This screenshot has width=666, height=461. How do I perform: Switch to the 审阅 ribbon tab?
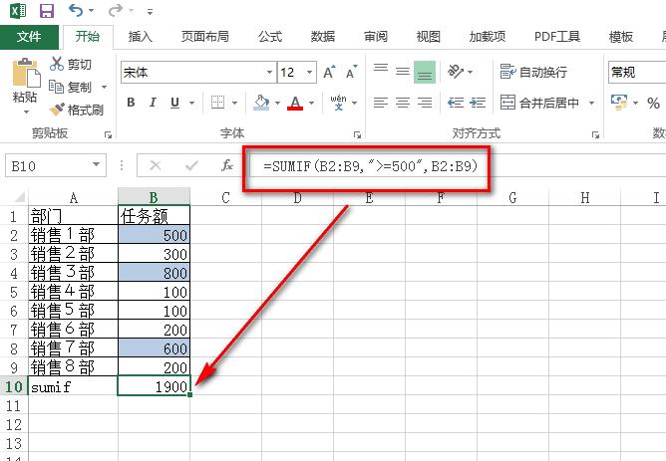(x=376, y=37)
